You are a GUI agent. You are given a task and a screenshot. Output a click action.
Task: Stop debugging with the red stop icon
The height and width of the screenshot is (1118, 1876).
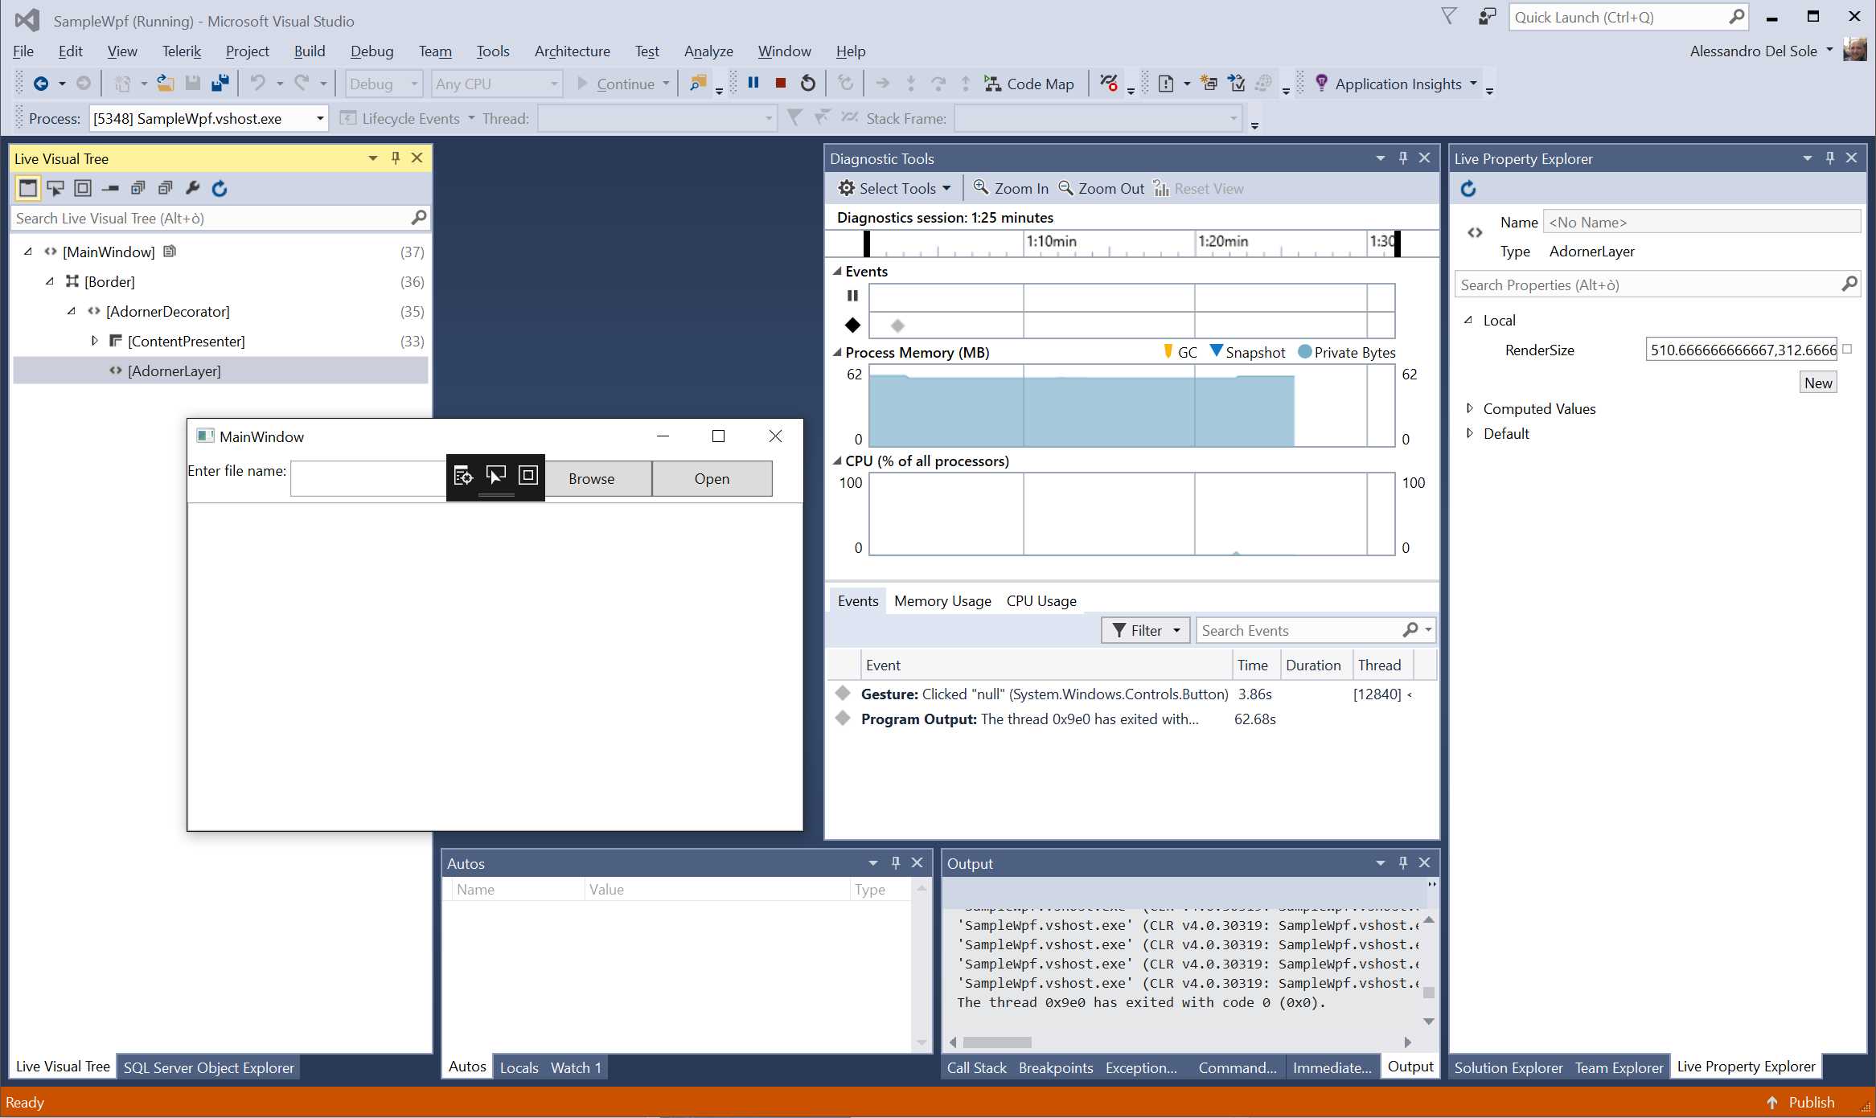click(x=778, y=83)
